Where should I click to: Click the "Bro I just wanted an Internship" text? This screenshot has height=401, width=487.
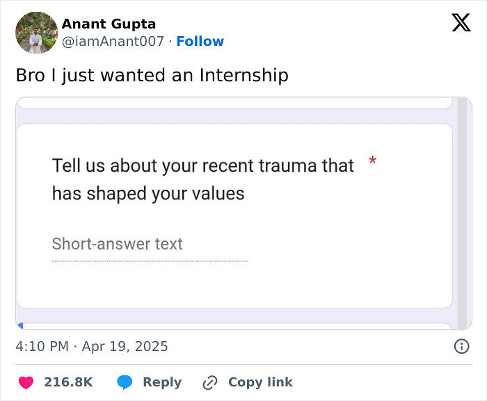[152, 75]
